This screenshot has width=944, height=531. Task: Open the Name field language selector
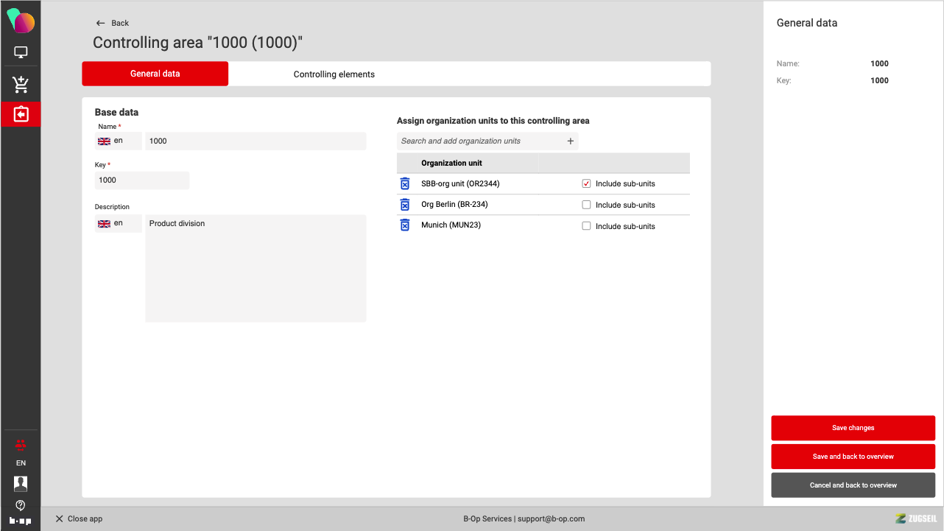[118, 141]
